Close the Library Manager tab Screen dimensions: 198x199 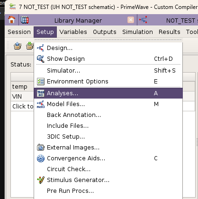click(131, 20)
